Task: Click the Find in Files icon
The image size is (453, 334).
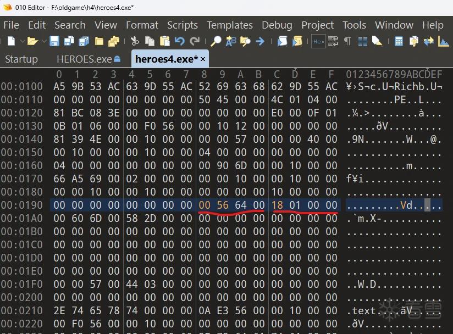Action: [245, 41]
